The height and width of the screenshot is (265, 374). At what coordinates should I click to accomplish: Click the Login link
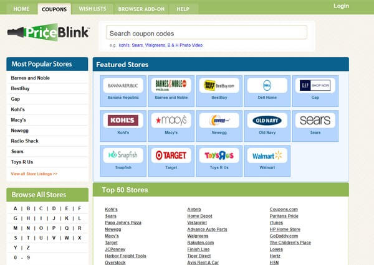pyautogui.click(x=341, y=6)
